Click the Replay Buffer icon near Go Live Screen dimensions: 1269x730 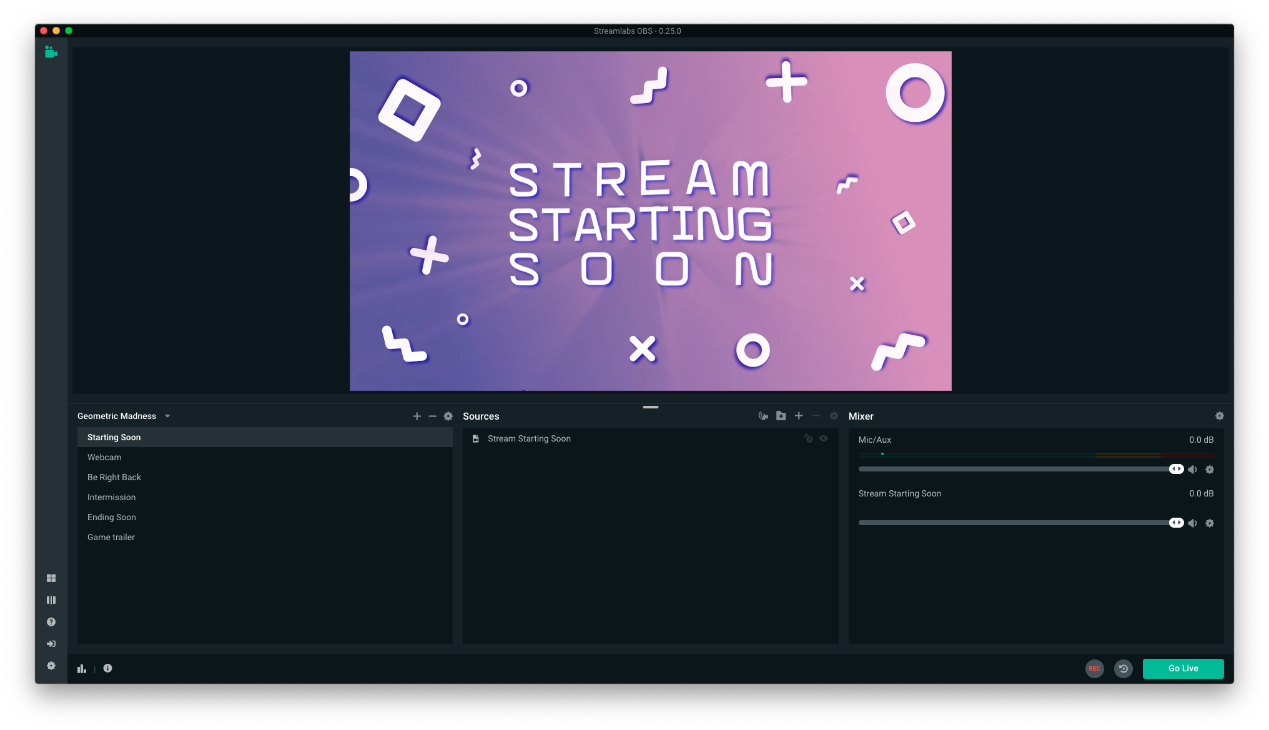pos(1123,668)
